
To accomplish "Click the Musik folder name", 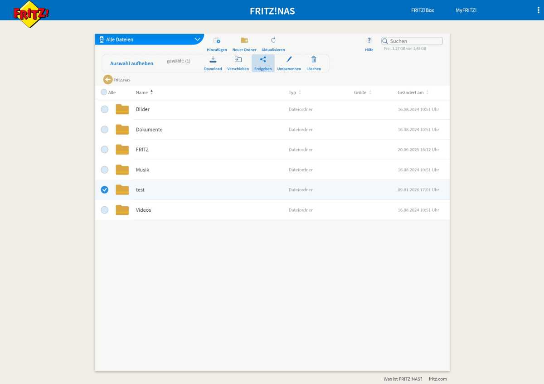I will pyautogui.click(x=142, y=170).
